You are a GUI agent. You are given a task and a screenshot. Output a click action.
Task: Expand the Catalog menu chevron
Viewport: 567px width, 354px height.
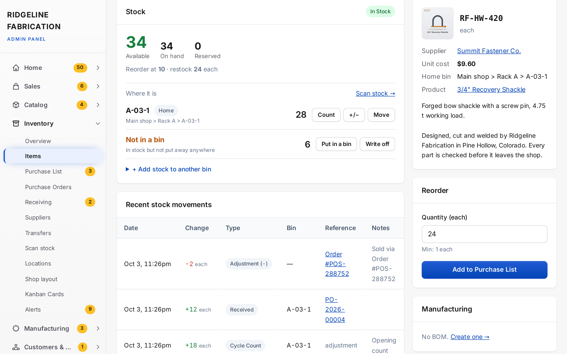[x=98, y=105]
